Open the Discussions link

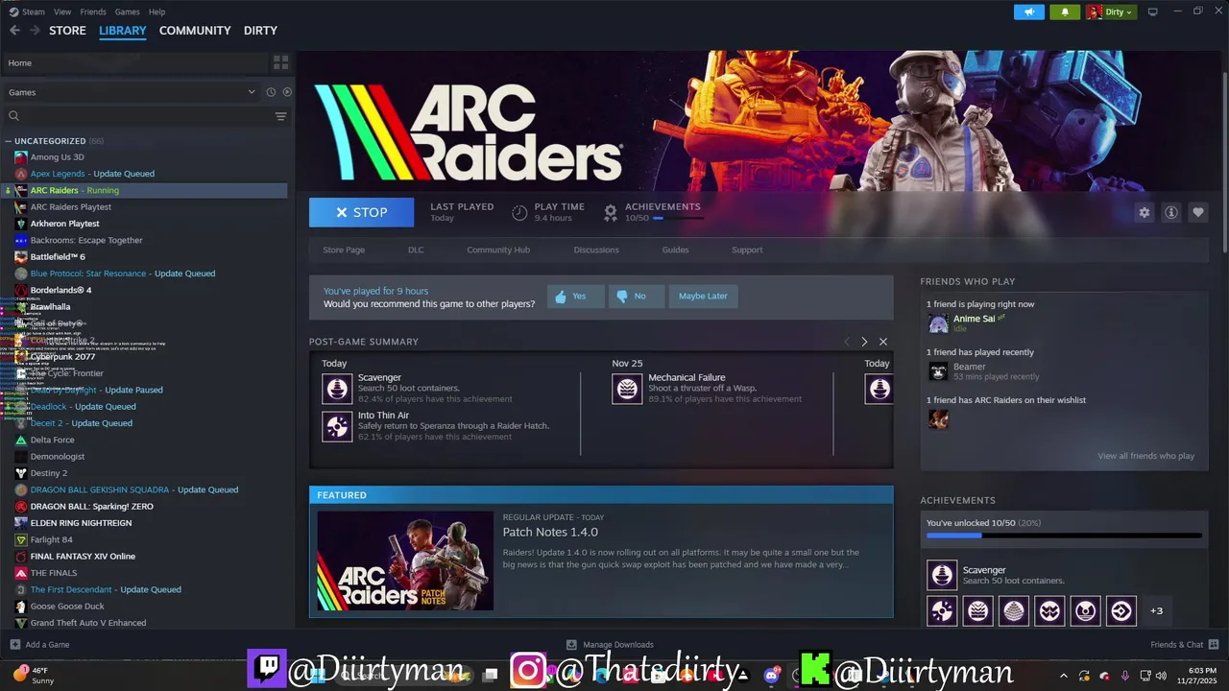coord(596,250)
